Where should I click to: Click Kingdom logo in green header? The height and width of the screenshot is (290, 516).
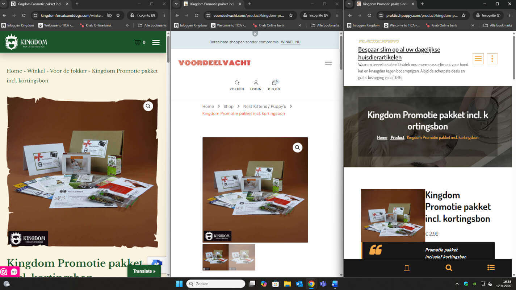pyautogui.click(x=26, y=42)
